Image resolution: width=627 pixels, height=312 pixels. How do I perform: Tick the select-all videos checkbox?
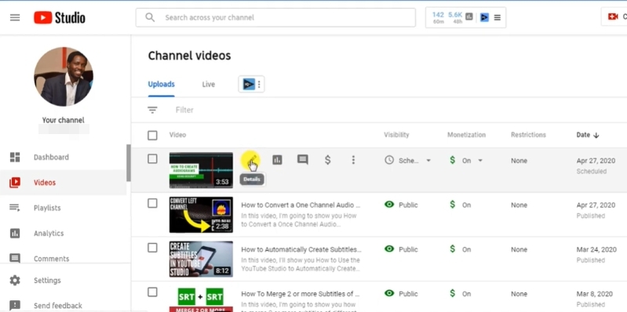(x=152, y=136)
